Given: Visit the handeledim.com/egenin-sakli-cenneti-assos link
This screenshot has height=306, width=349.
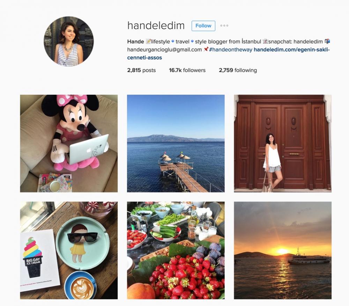Looking at the screenshot, I should (228, 53).
